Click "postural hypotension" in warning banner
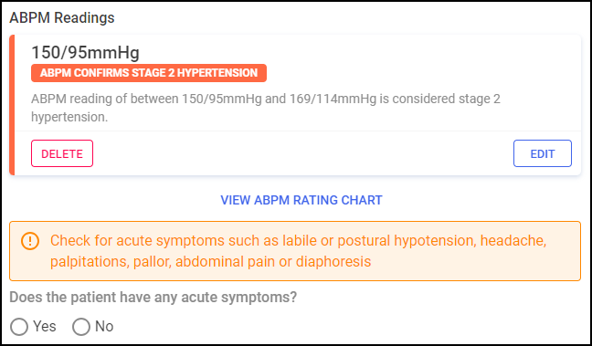Screen dimensions: 592x346 pos(406,241)
